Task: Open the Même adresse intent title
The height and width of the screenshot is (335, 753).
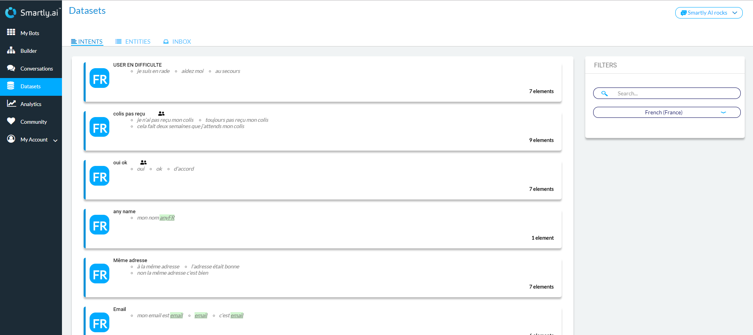Action: point(130,260)
